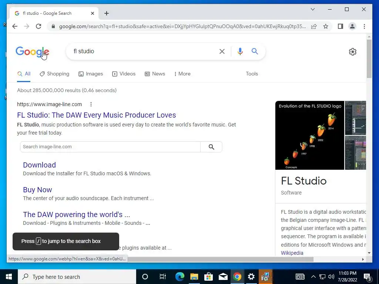Start Google voice search
The height and width of the screenshot is (284, 379).
point(240,51)
